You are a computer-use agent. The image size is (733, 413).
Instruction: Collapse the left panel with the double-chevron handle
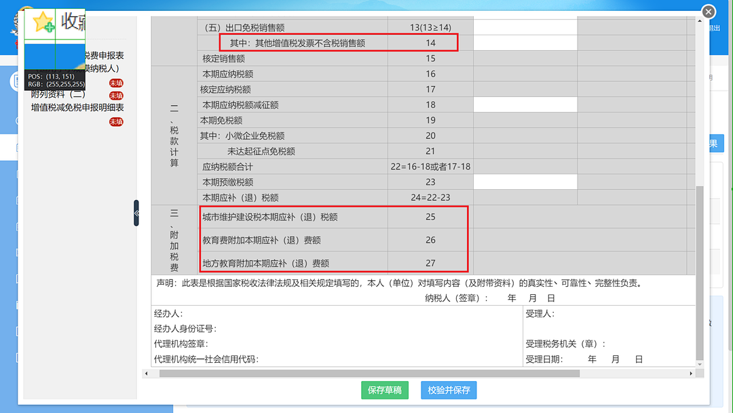click(136, 213)
